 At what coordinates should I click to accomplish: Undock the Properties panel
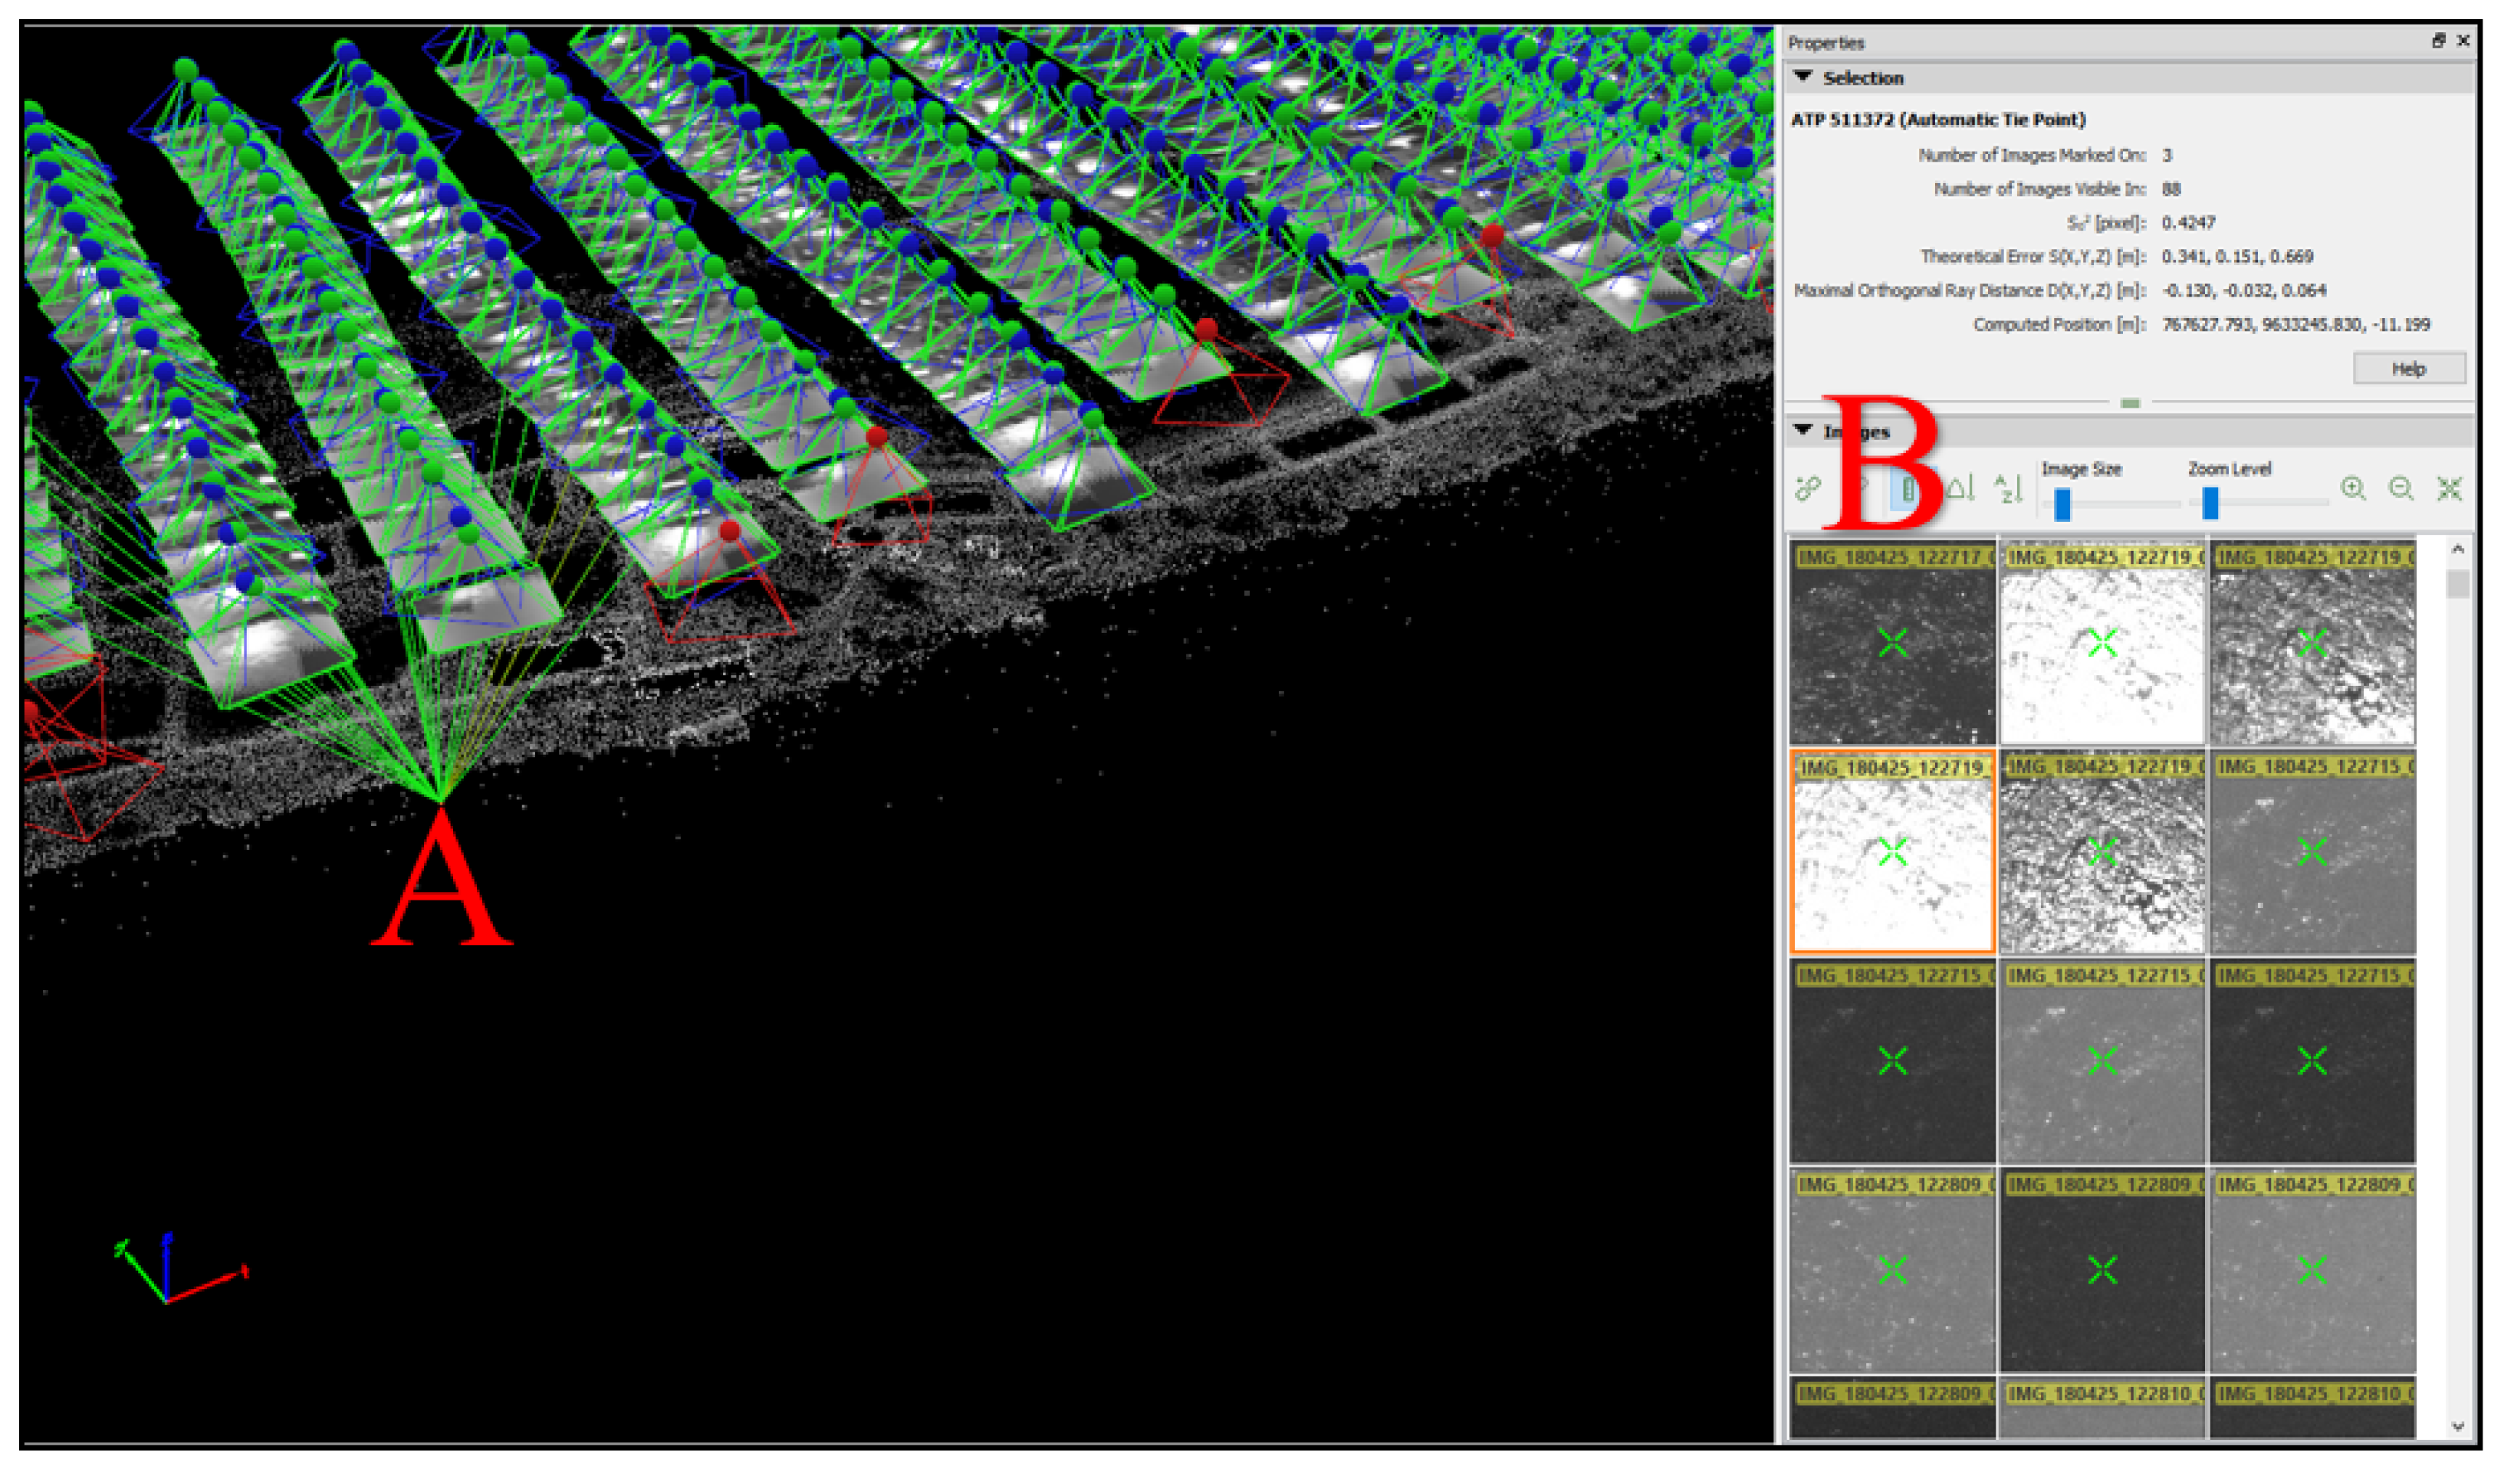[2438, 41]
